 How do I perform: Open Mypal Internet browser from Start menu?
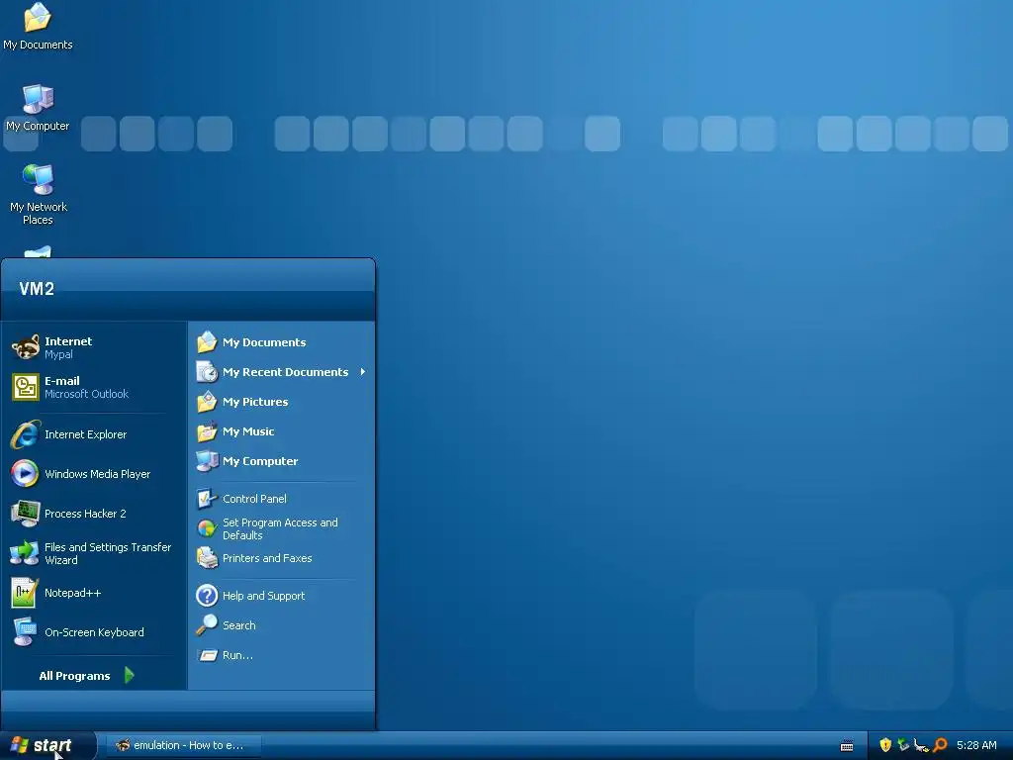click(x=94, y=347)
